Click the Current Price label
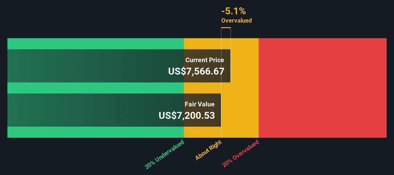394x175 pixels. pos(205,60)
